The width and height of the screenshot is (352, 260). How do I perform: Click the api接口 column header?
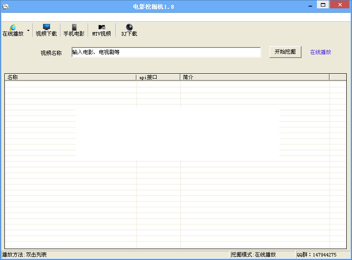click(158, 77)
